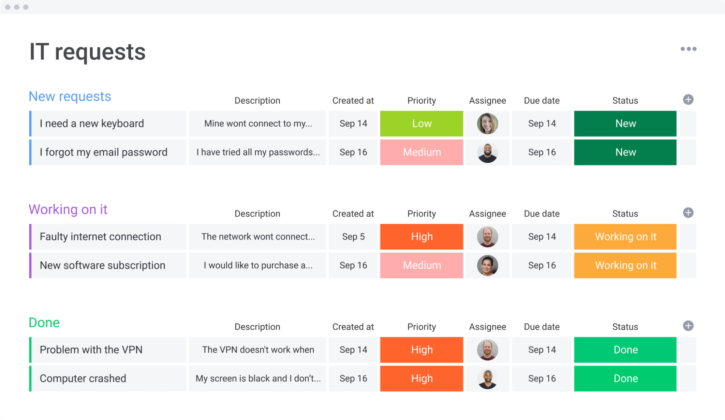The image size is (725, 420).
Task: Open the status dropdown for 'I need a new keyboard'
Action: [625, 123]
